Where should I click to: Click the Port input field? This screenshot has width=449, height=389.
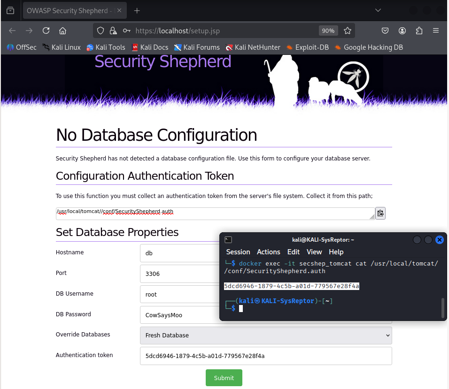180,274
